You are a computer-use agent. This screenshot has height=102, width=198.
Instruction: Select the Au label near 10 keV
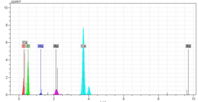(x=188, y=46)
